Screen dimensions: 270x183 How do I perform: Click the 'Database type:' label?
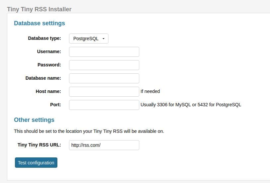click(44, 38)
